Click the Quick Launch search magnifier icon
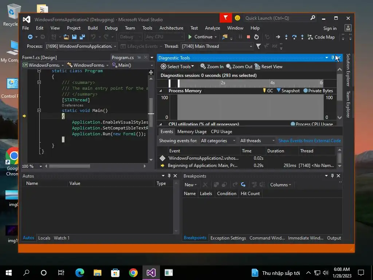This screenshot has height=280, width=373. (313, 18)
